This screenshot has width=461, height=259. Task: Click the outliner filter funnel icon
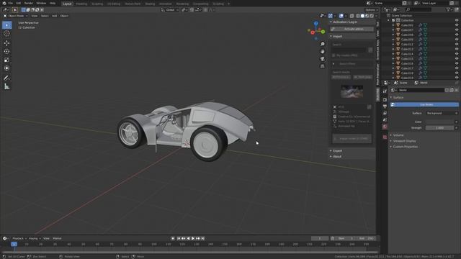[x=448, y=9]
